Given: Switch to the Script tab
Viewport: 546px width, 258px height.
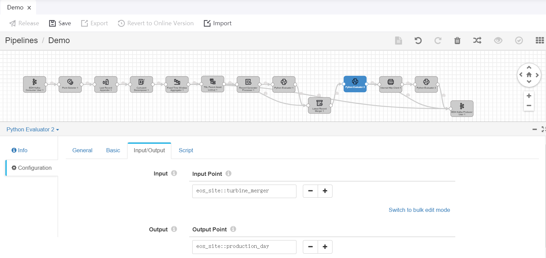Looking at the screenshot, I should [186, 151].
